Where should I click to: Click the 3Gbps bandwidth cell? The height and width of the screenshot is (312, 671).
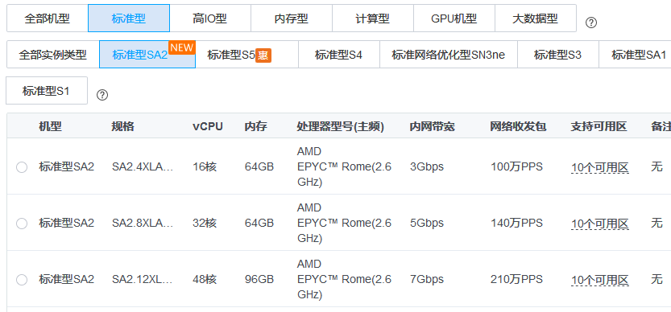click(x=427, y=166)
